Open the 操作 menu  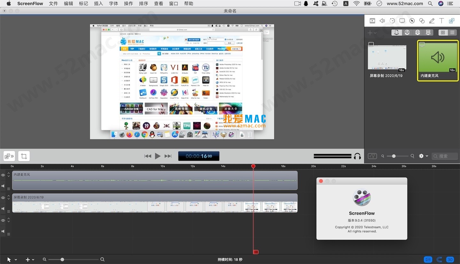click(129, 4)
